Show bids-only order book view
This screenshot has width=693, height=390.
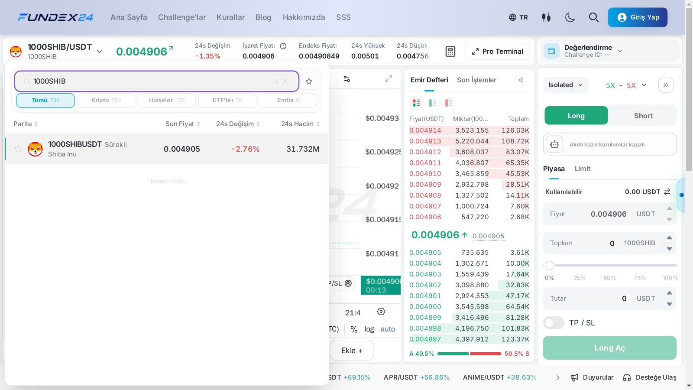point(432,103)
